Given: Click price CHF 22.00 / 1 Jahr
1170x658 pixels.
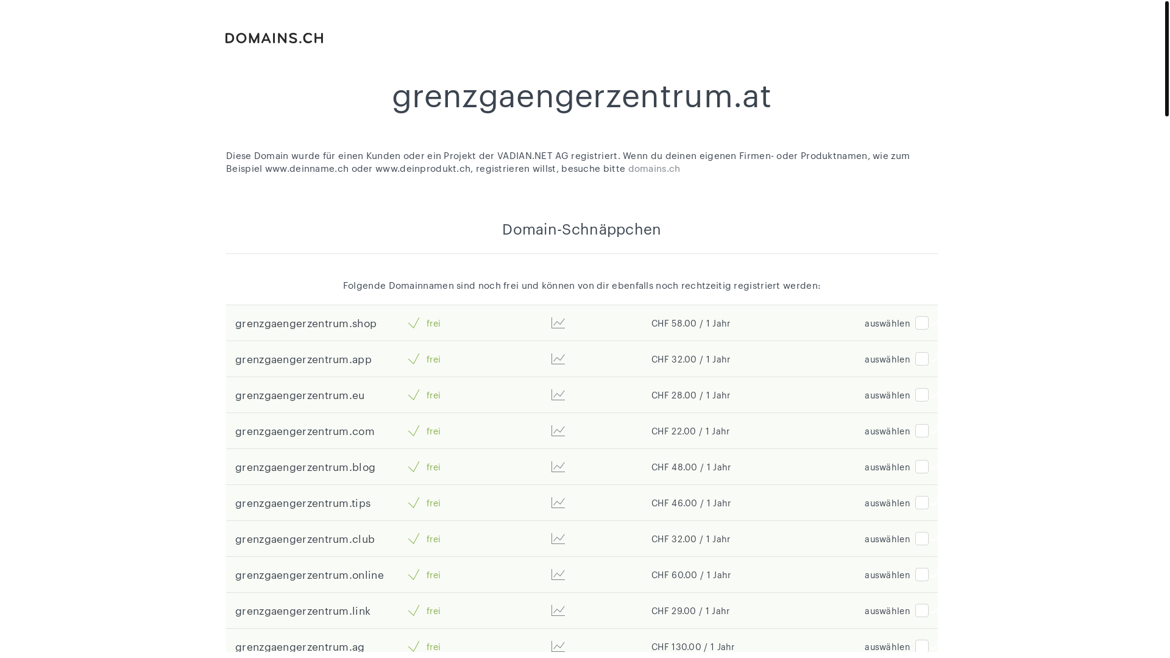Looking at the screenshot, I should point(690,431).
